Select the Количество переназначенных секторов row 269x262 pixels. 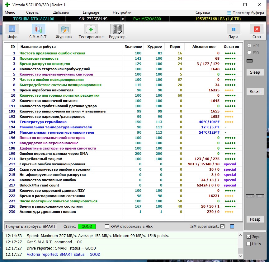[x=123, y=74]
